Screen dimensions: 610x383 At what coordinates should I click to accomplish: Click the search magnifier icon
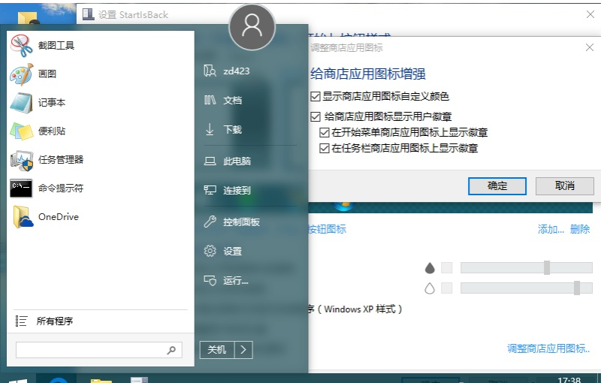171,351
